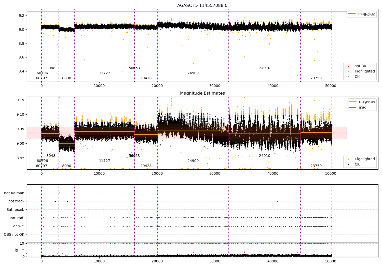Click OBSID label 8090 in top plot
The height and width of the screenshot is (267, 382).
coord(67,78)
